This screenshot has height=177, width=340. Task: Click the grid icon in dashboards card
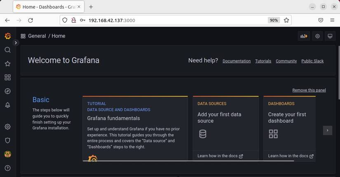[273, 134]
